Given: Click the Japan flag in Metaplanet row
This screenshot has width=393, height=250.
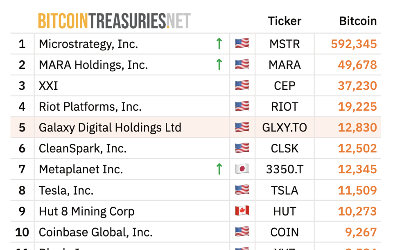Looking at the screenshot, I should point(242,169).
